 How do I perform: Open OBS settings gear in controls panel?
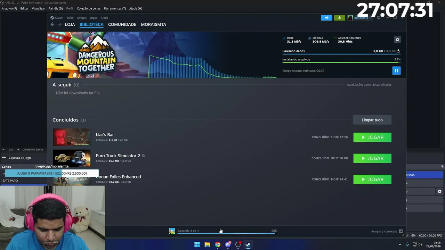point(439,191)
